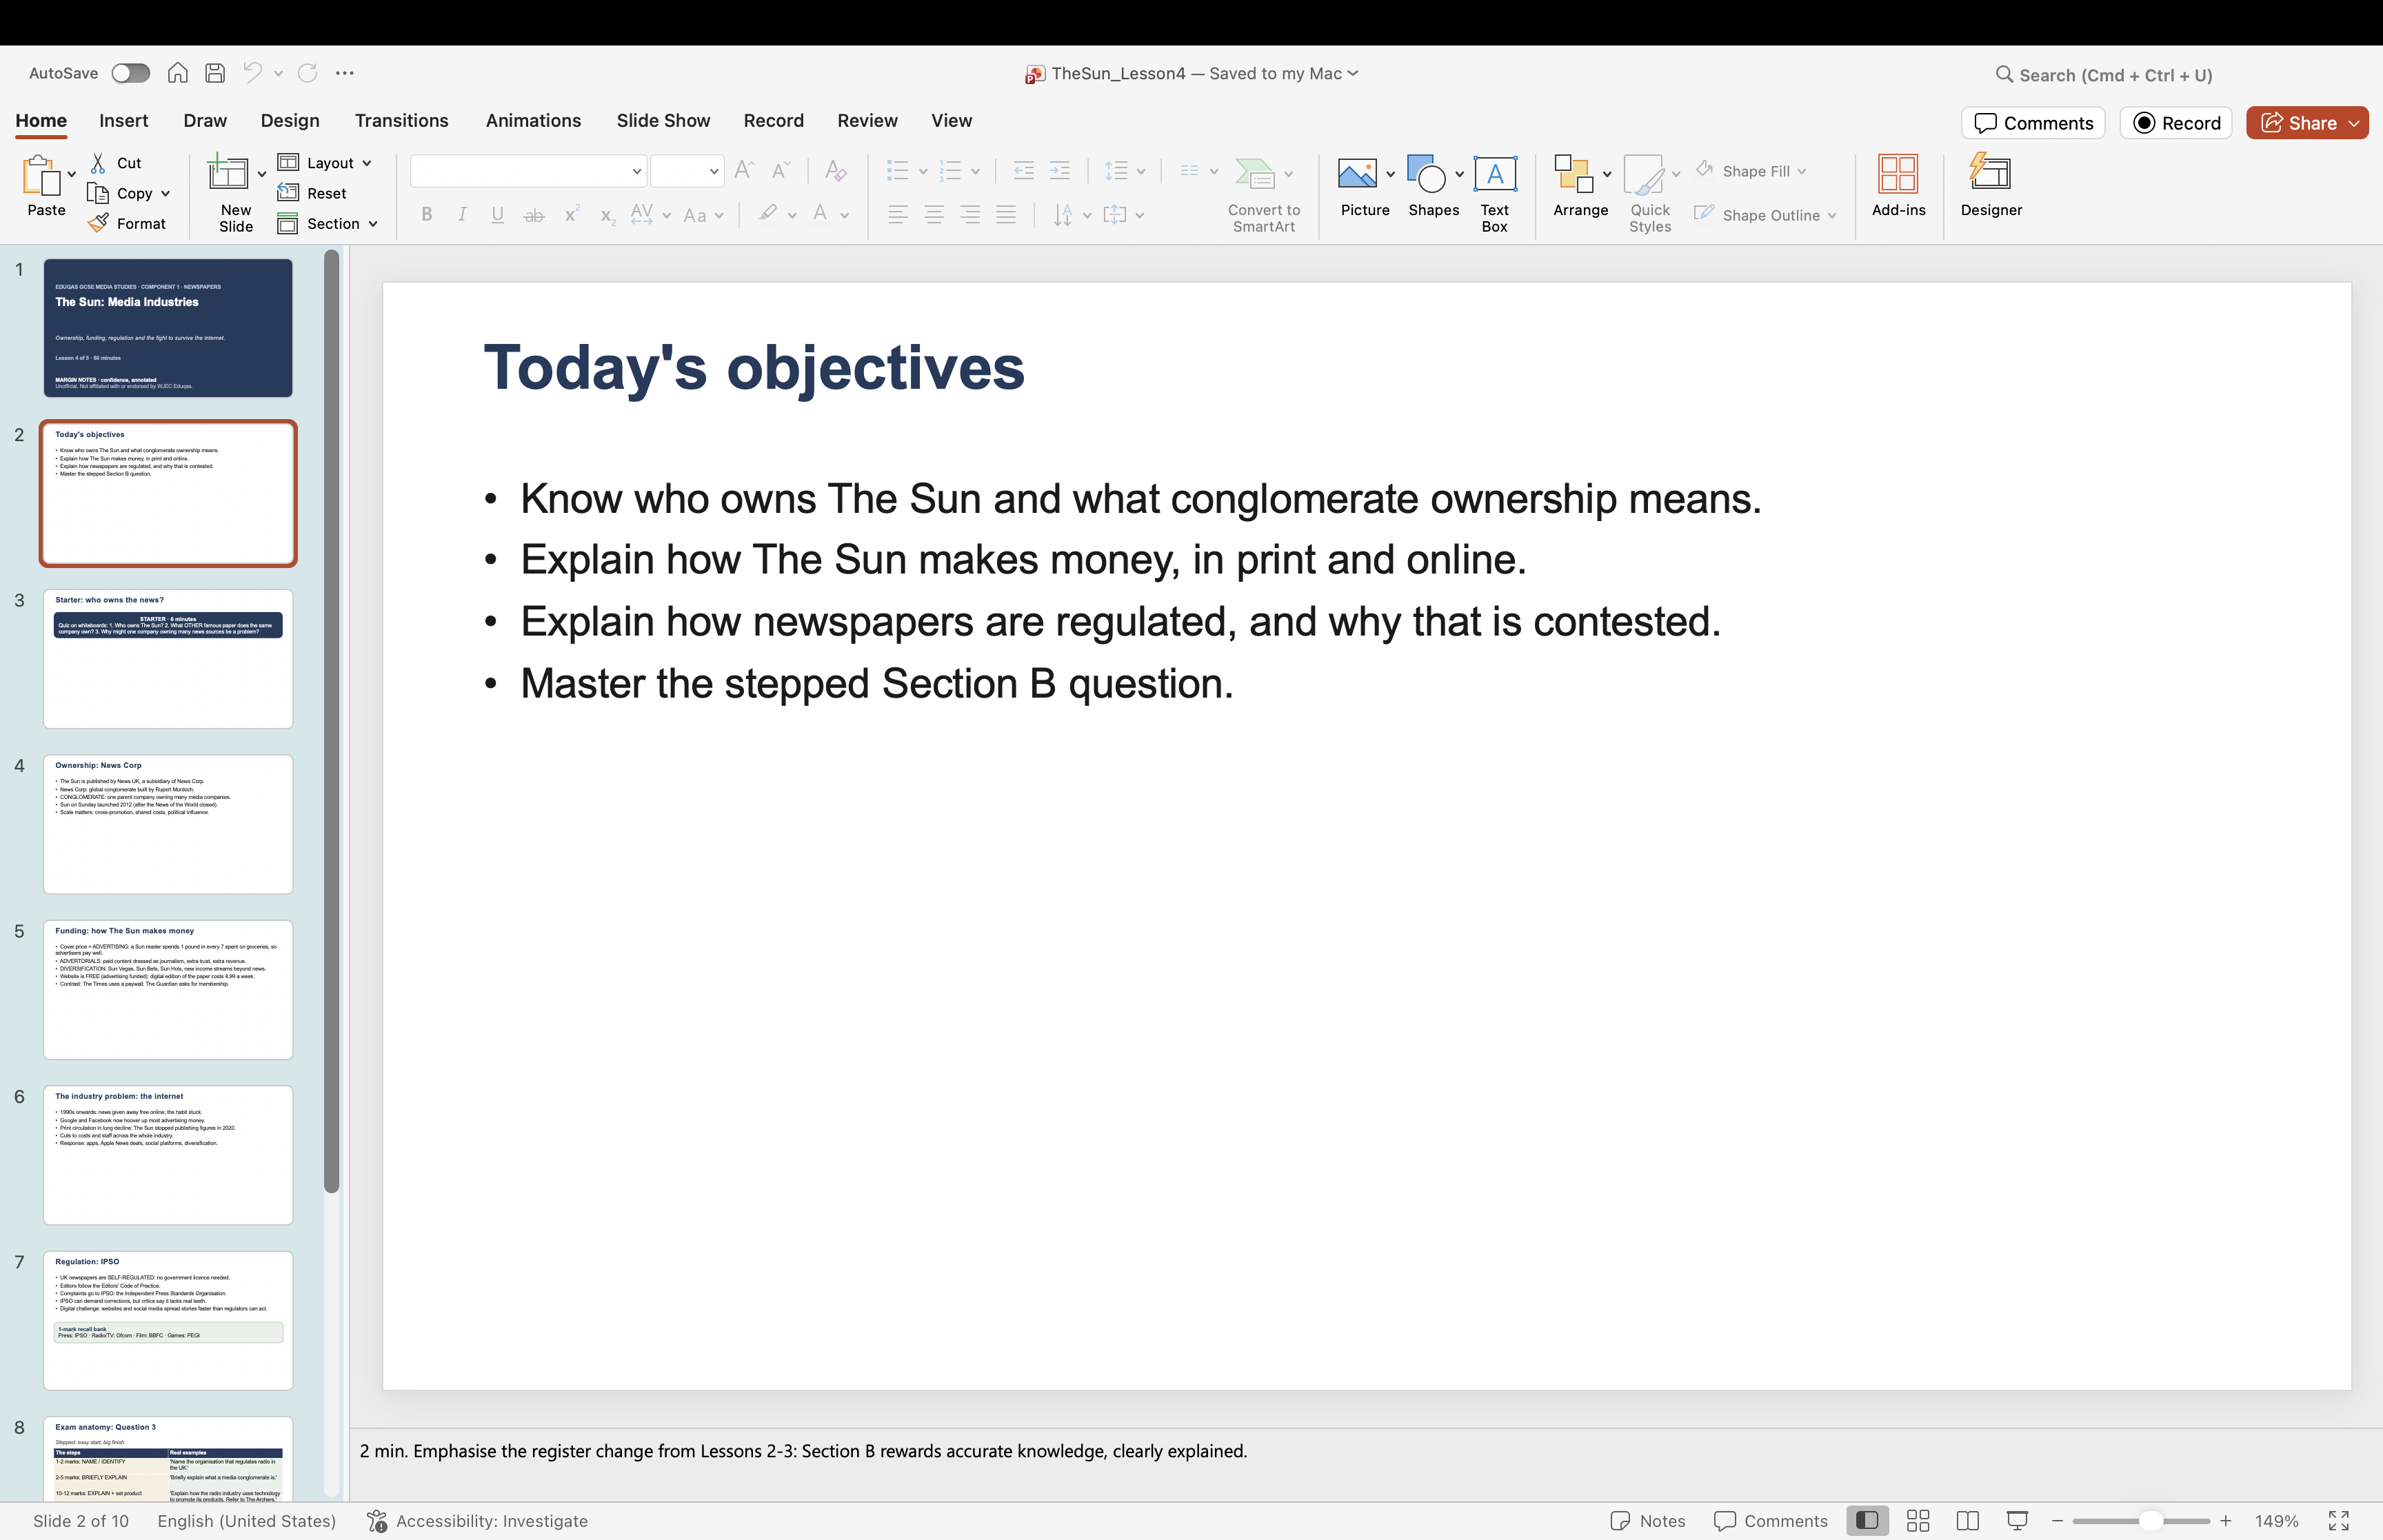Decrease font size
The width and height of the screenshot is (2383, 1540).
[781, 171]
